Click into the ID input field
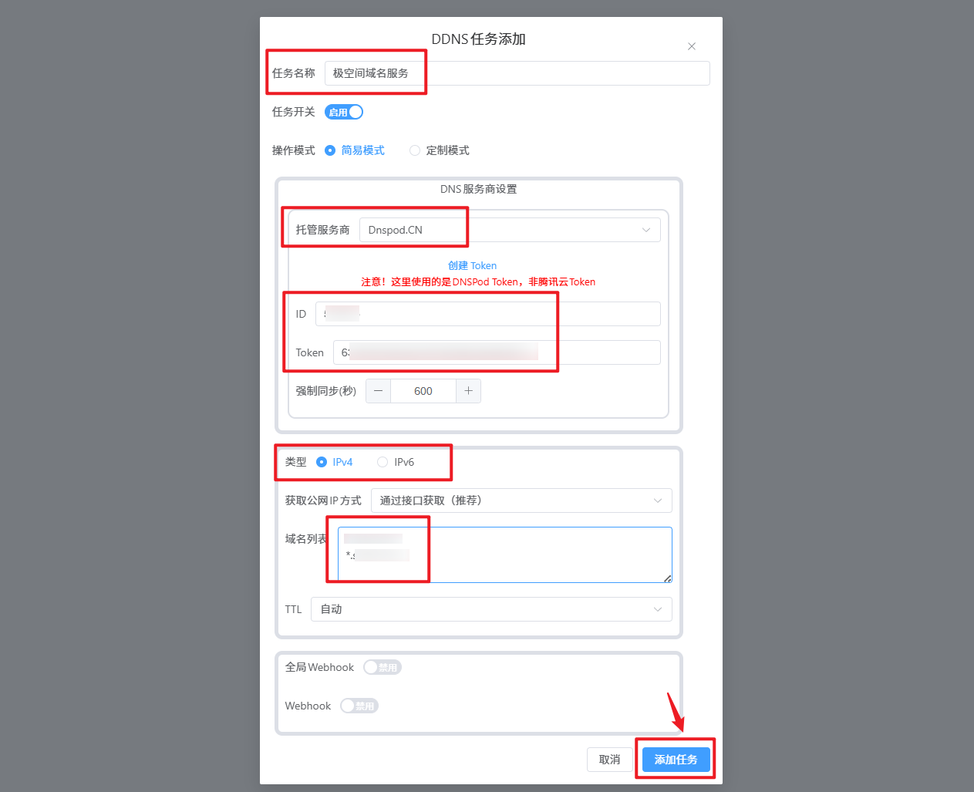This screenshot has height=792, width=974. click(488, 314)
